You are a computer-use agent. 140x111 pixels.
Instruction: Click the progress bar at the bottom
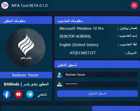point(71,108)
